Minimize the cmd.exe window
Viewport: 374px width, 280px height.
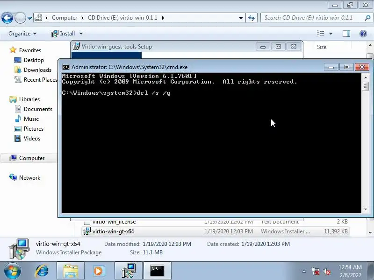331,67
